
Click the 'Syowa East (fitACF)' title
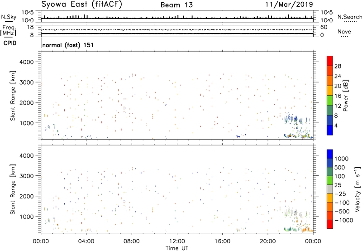pyautogui.click(x=81, y=5)
